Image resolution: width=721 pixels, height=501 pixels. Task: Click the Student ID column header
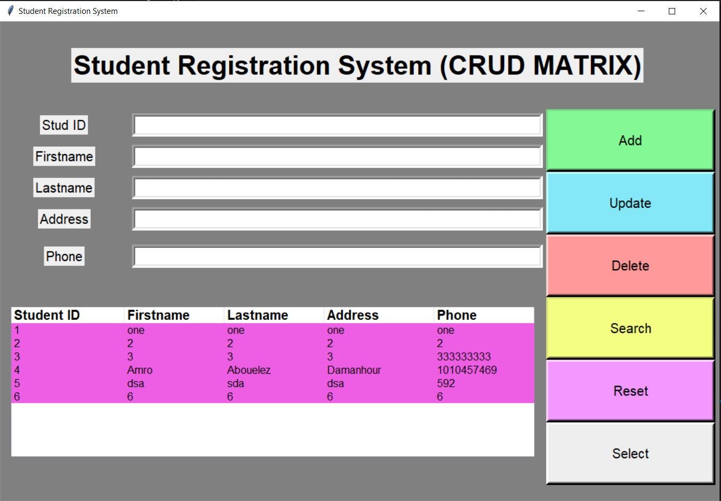[x=68, y=315]
